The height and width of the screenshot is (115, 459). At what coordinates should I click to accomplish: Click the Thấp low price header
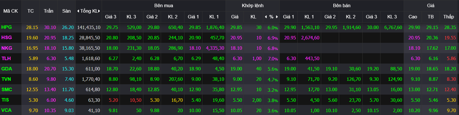(449, 17)
